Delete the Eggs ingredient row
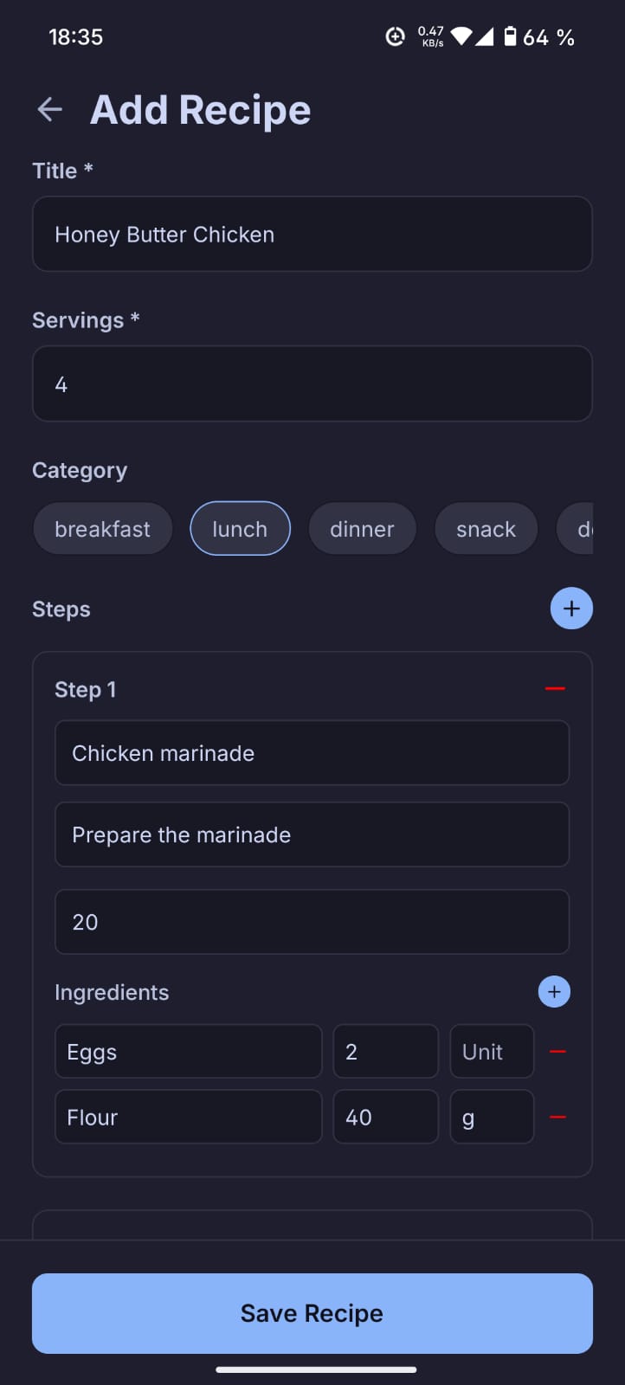The width and height of the screenshot is (625, 1385). [x=558, y=1052]
